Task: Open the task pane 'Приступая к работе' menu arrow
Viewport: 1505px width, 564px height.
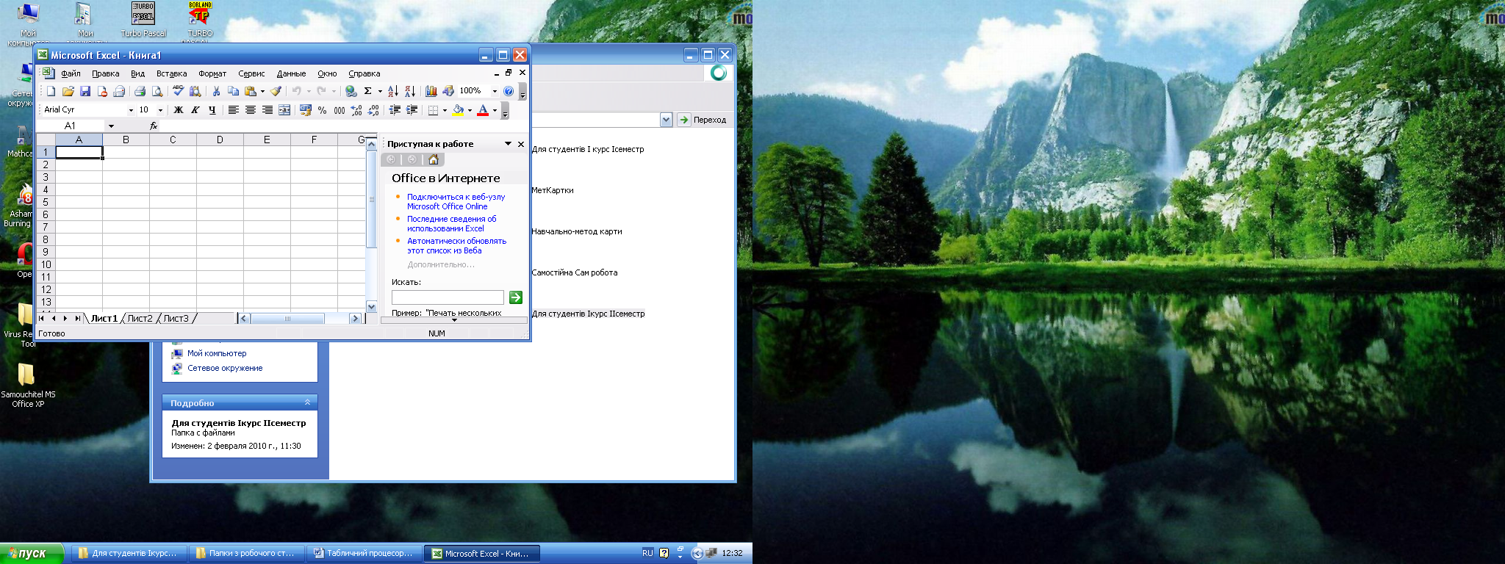Action: click(508, 144)
